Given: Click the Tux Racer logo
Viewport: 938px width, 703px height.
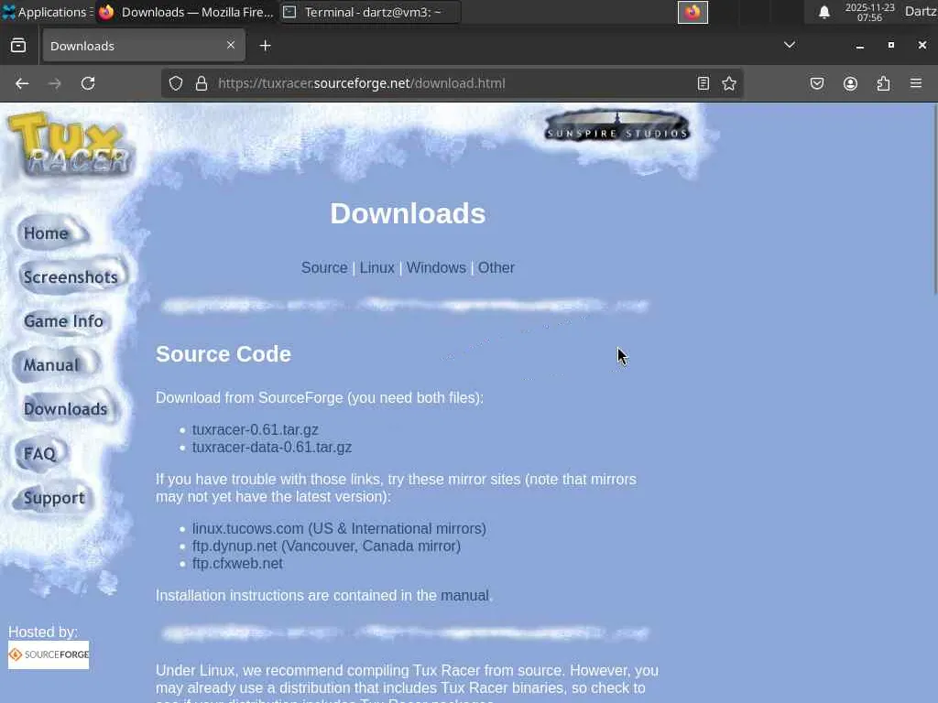Looking at the screenshot, I should tap(71, 146).
